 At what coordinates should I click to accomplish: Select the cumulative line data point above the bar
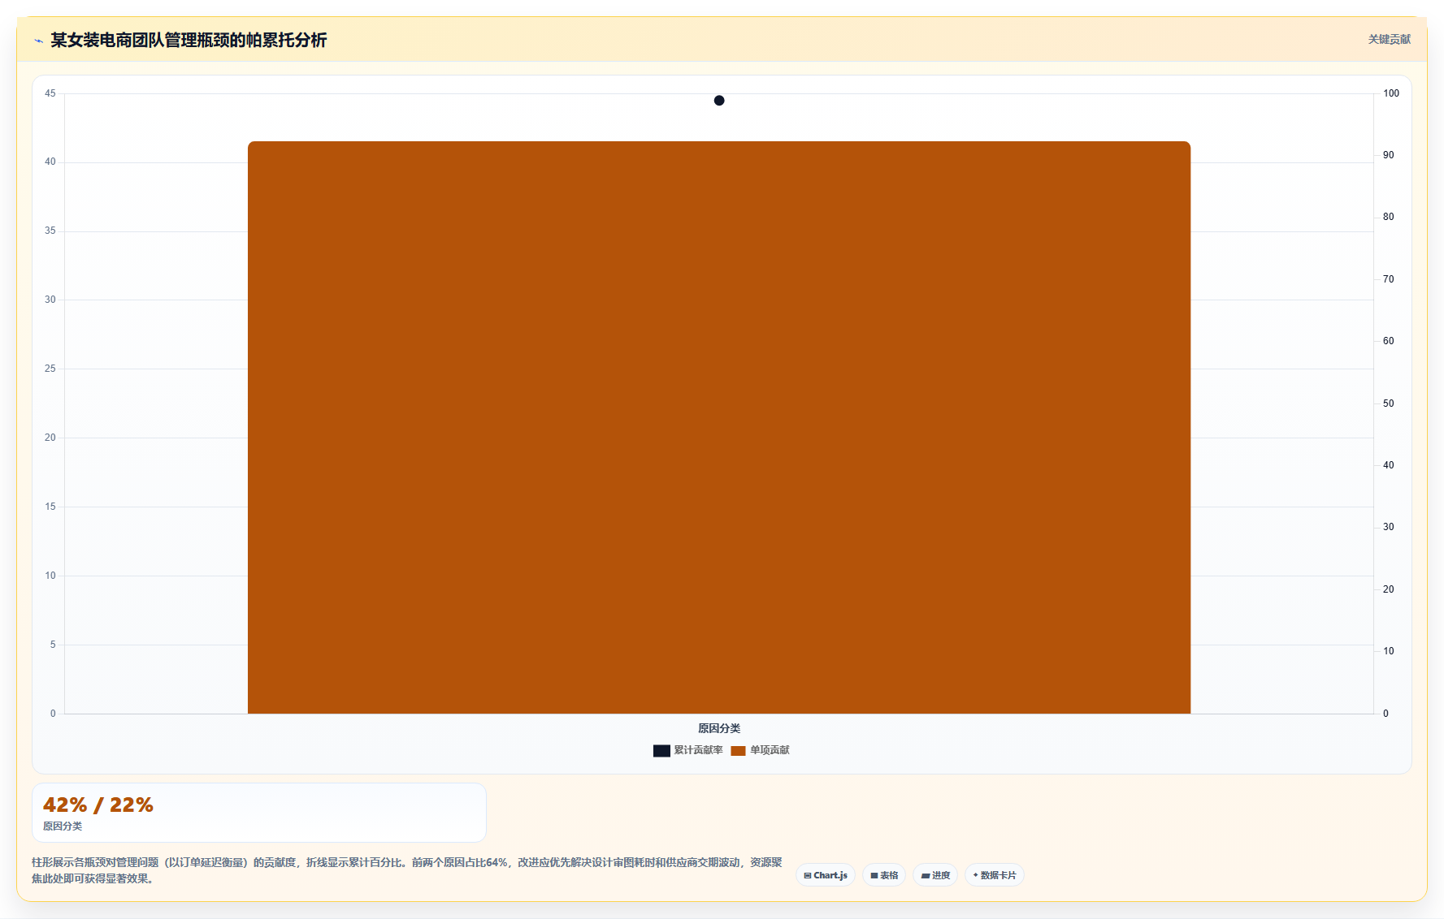[719, 101]
